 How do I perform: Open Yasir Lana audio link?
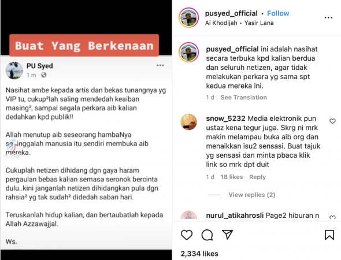[259, 23]
